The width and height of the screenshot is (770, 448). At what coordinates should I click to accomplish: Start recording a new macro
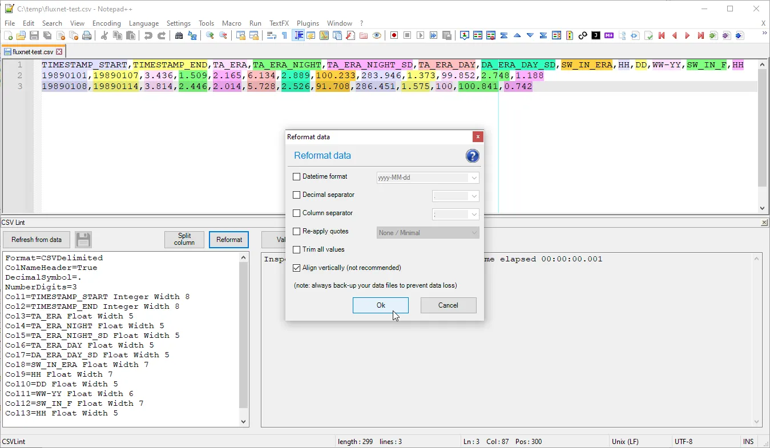coord(394,35)
